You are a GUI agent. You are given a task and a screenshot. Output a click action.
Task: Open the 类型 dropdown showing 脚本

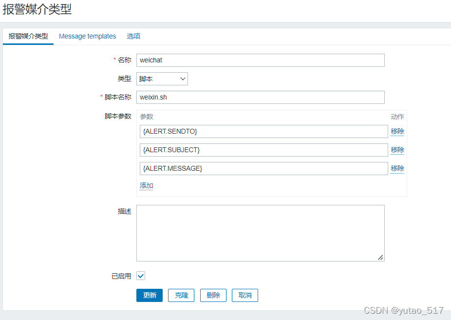162,79
